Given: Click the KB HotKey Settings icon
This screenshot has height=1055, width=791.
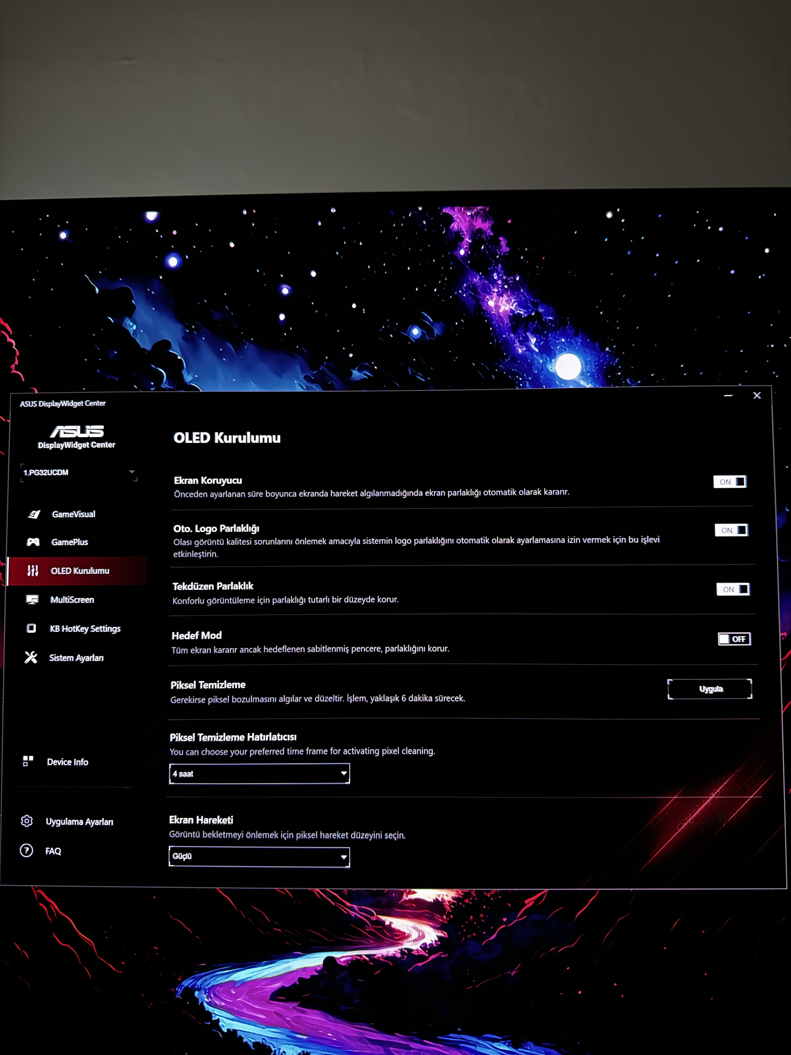Looking at the screenshot, I should [31, 628].
